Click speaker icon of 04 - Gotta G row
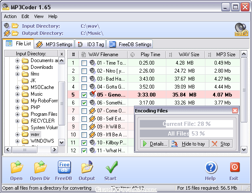The image size is (252, 193). pos(92,87)
